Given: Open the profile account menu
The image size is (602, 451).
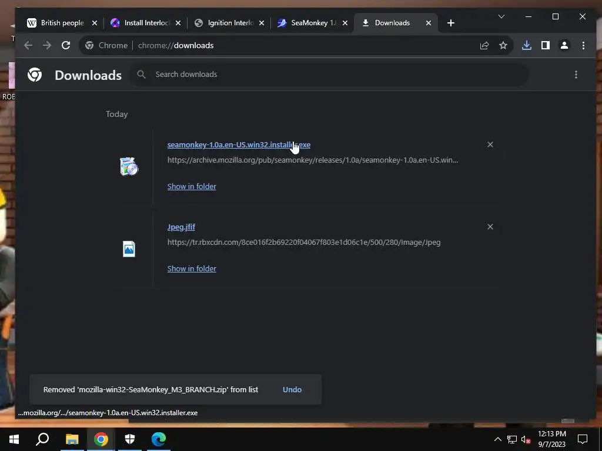Looking at the screenshot, I should 564,45.
